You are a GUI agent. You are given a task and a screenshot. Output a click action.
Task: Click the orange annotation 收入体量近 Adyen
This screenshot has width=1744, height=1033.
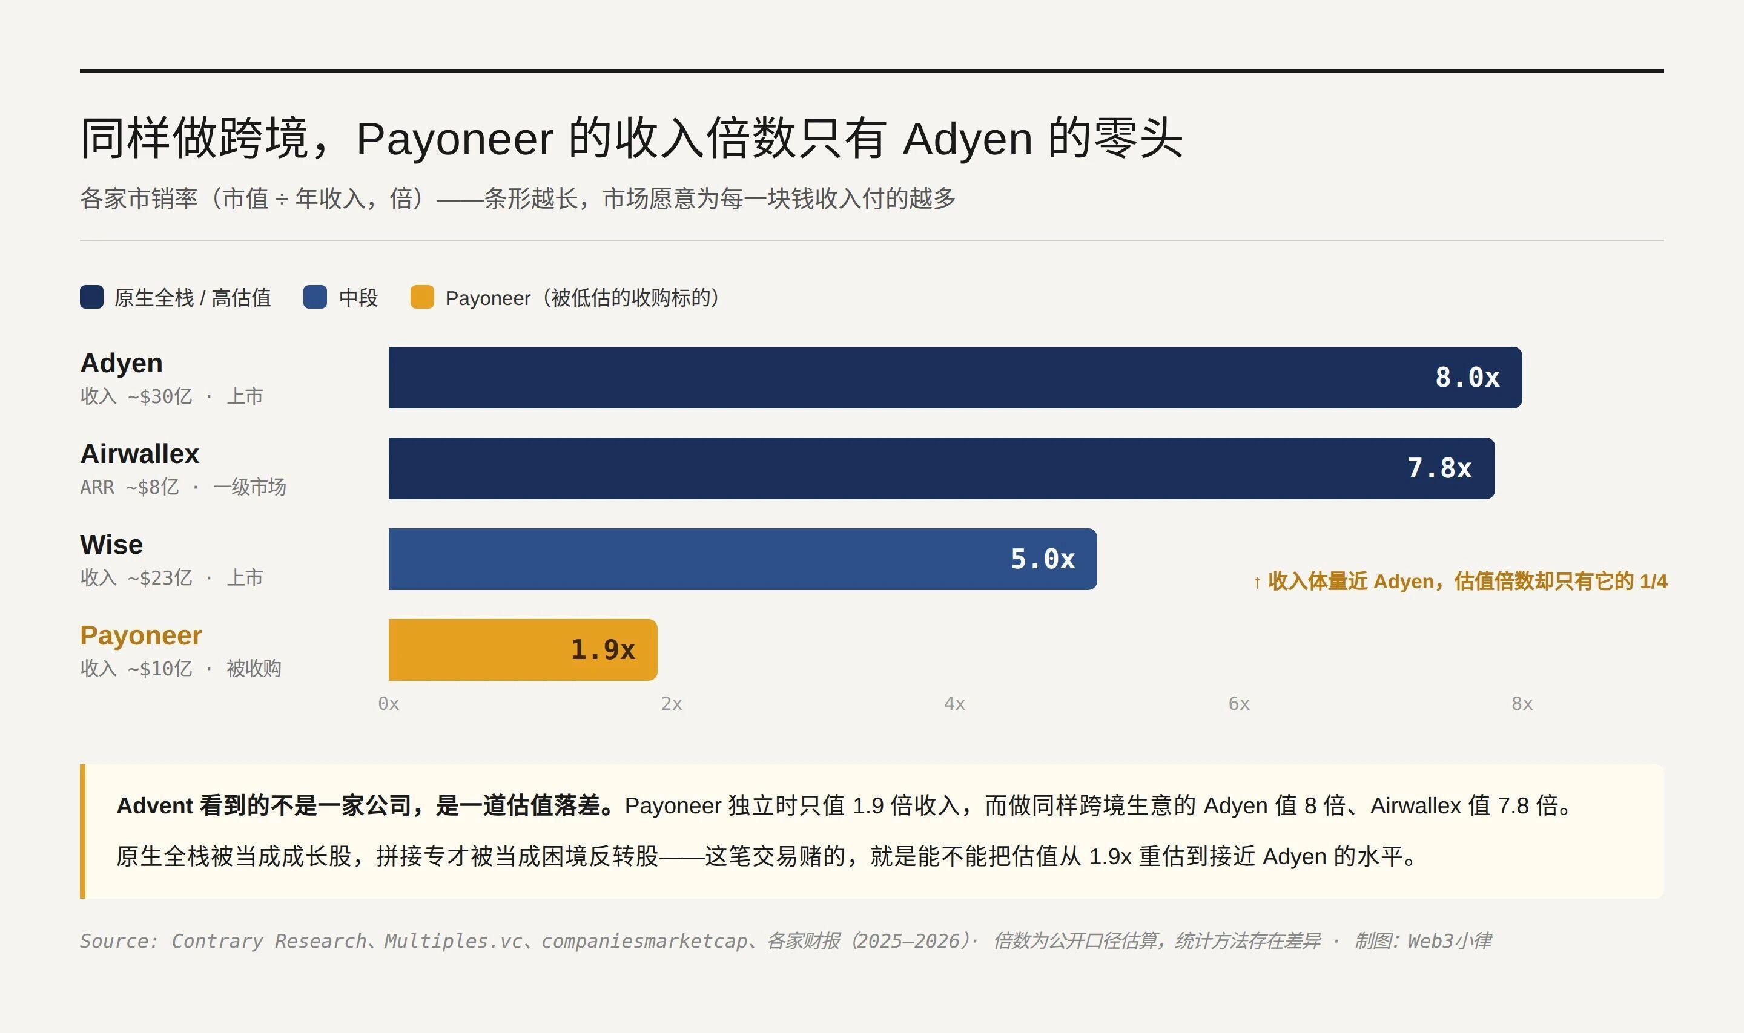1460,581
